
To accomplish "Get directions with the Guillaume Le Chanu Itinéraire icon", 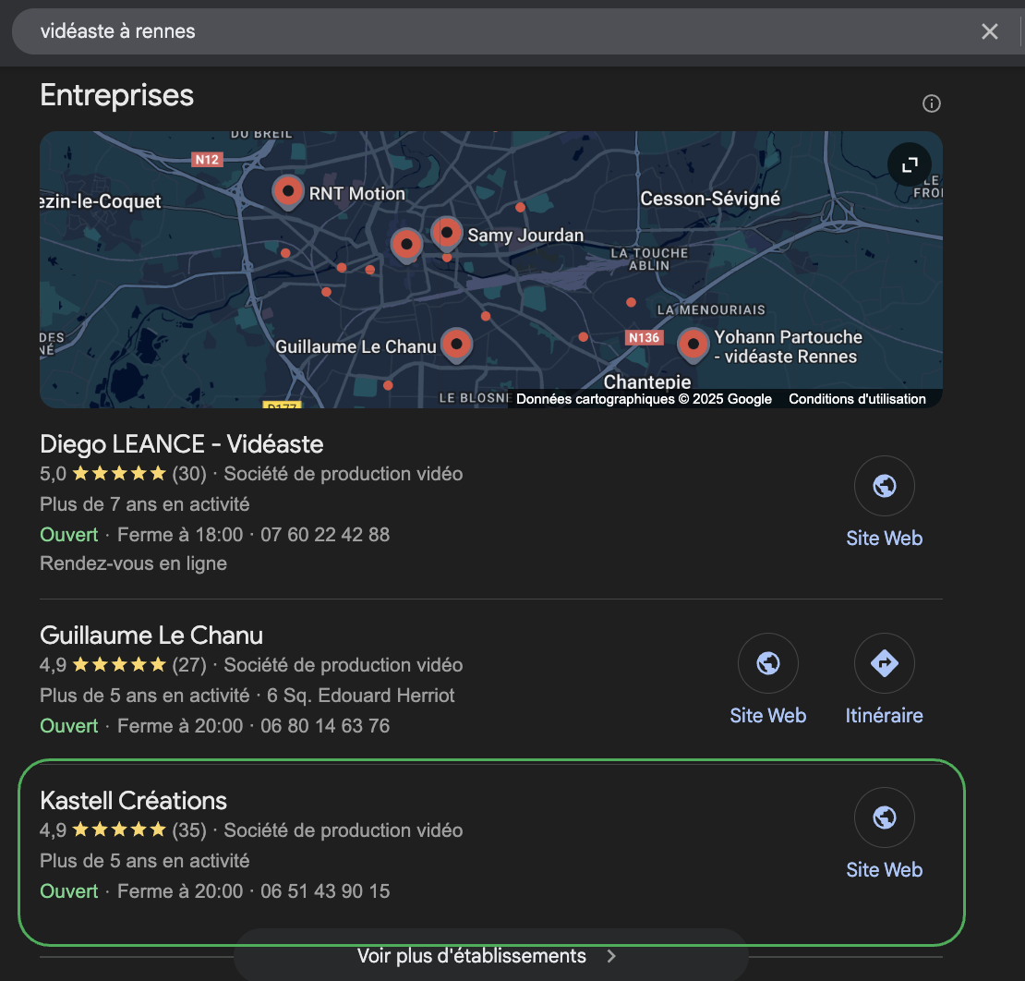I will pos(884,663).
